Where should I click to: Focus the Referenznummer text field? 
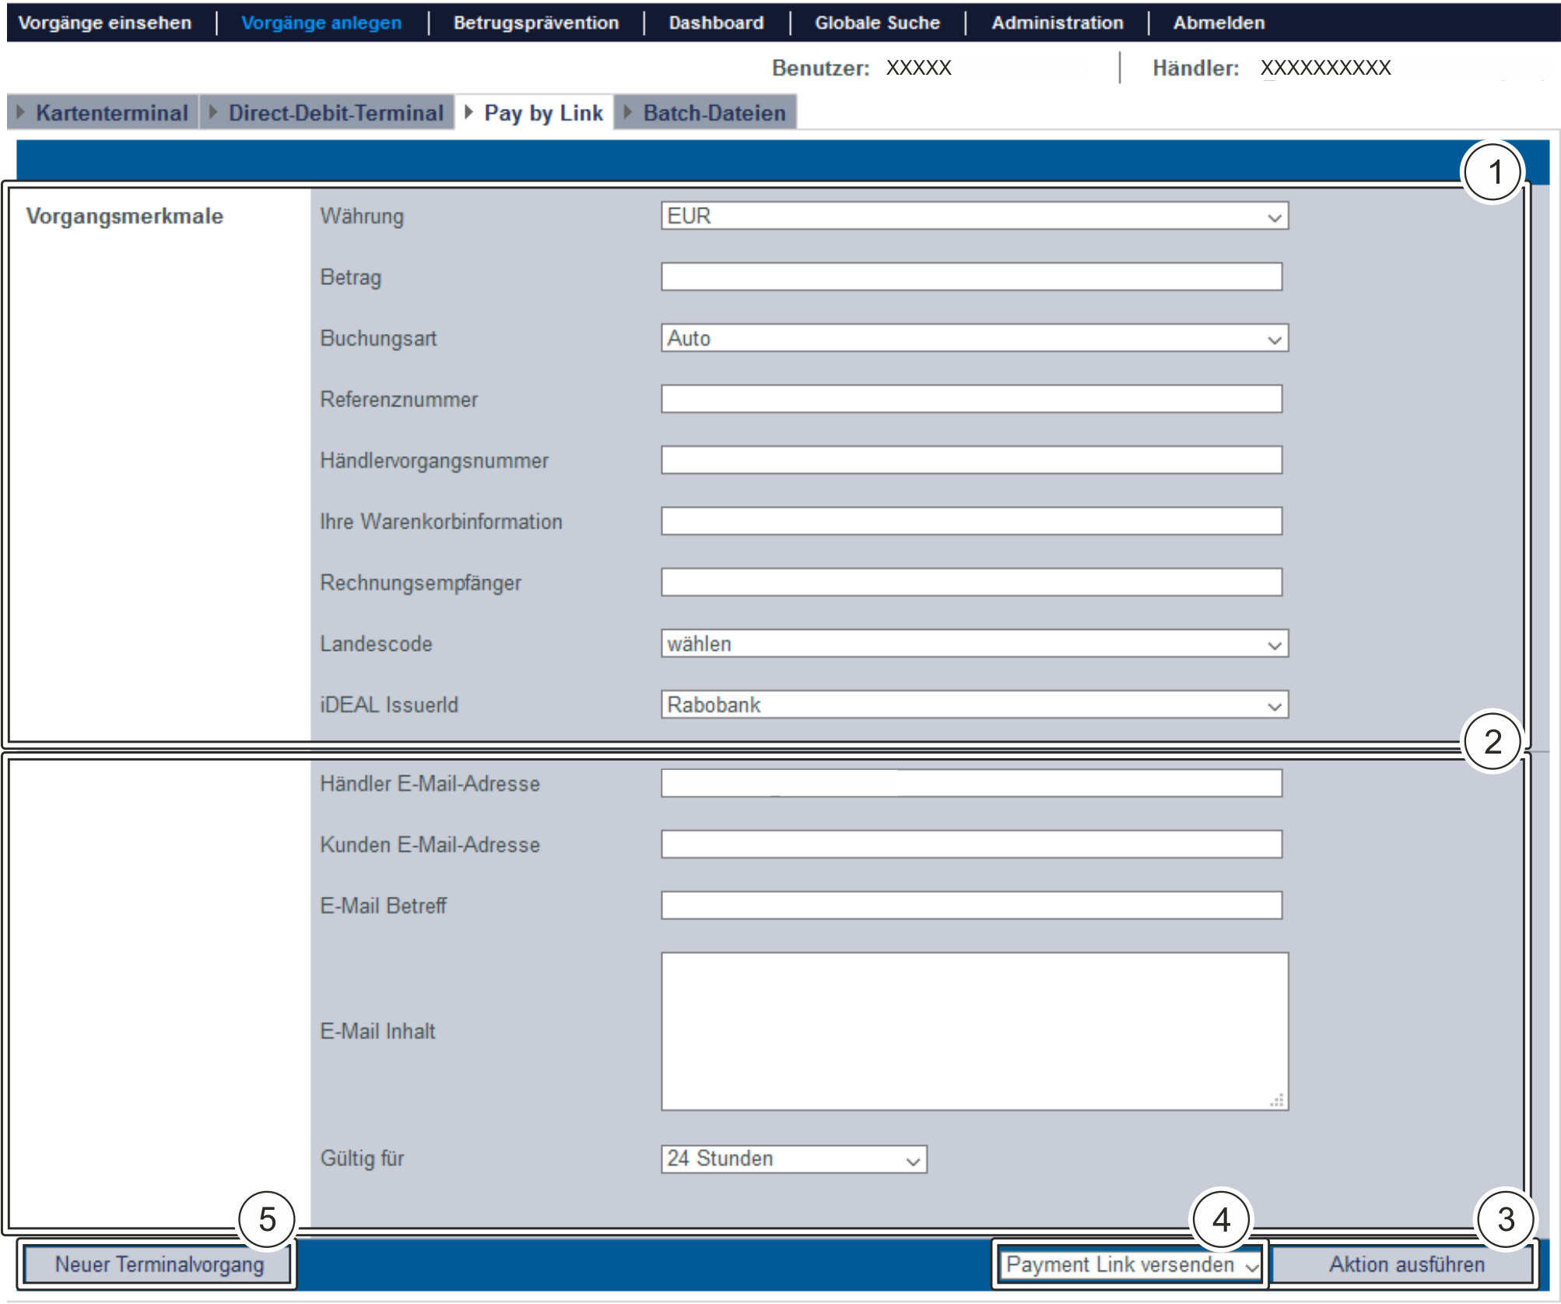coord(970,399)
